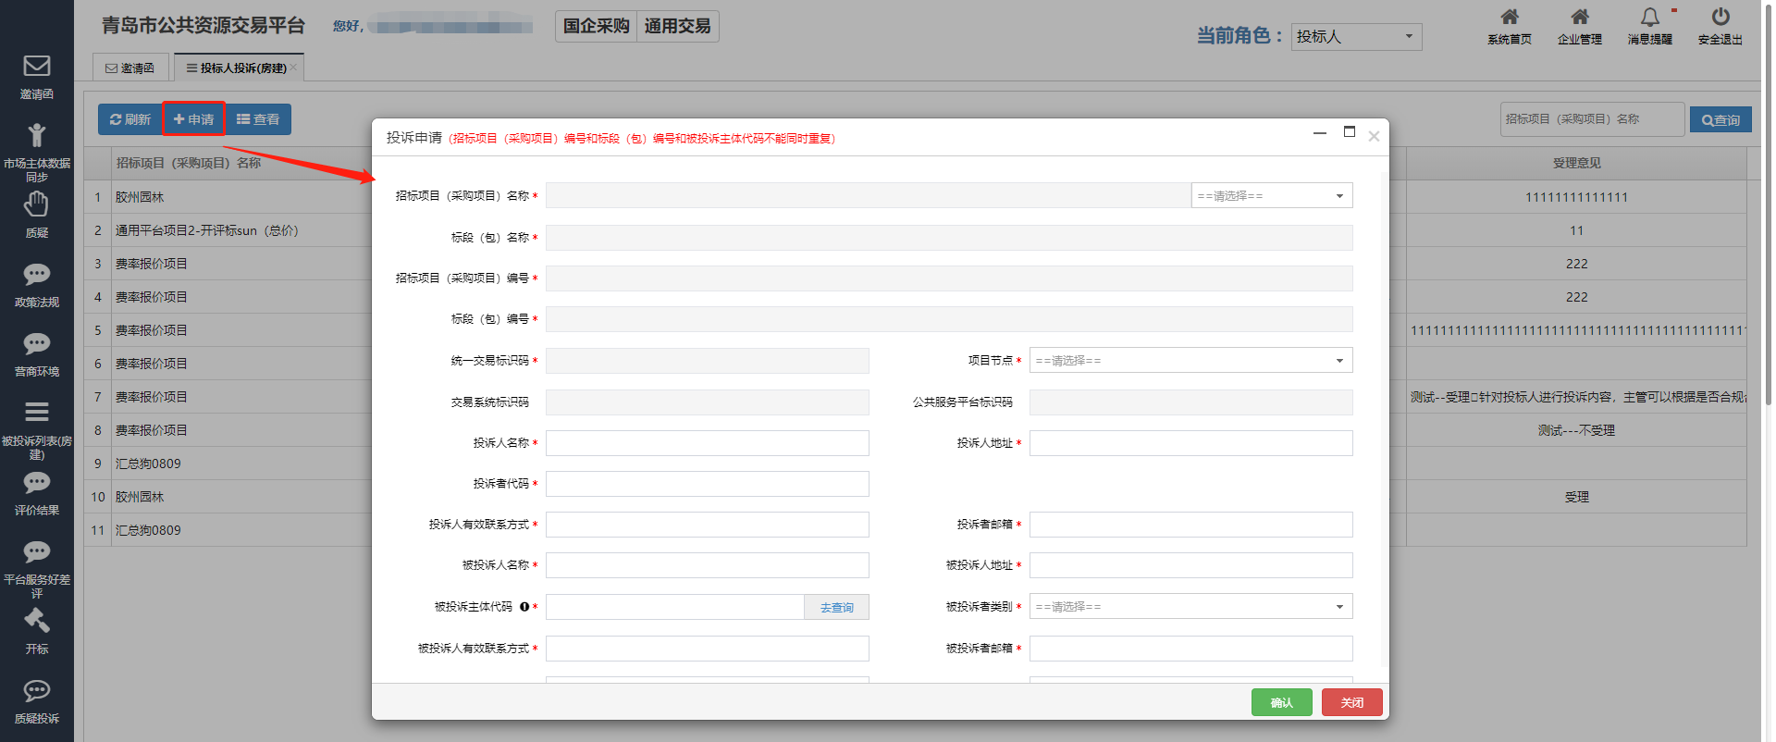Open 被投诉列表(房建) sidebar item
Viewport: 1776px width, 742px height.
click(x=37, y=430)
